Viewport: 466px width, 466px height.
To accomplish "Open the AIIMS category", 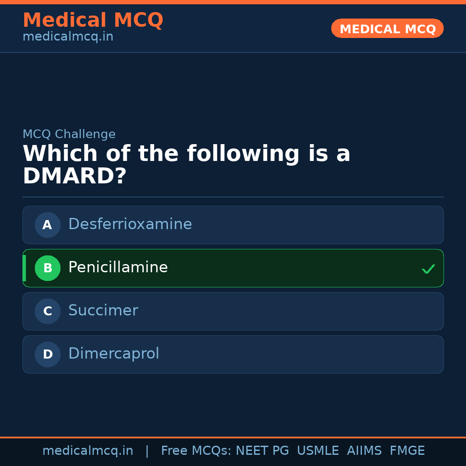I will coord(365,450).
